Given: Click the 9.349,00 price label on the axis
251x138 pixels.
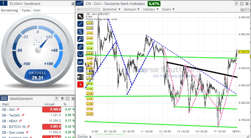Looking at the screenshot, I should click(244, 52).
